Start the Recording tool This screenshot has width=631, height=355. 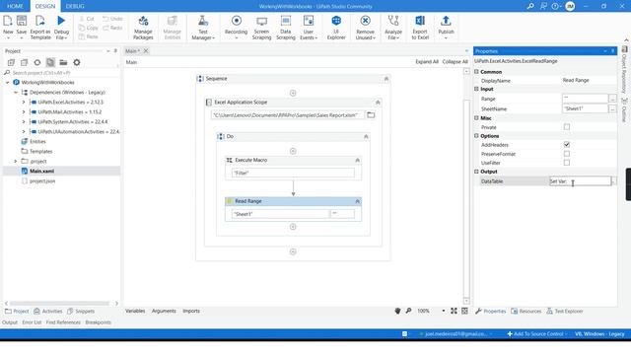pyautogui.click(x=237, y=21)
